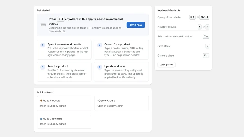Click the Quick actions heading
Screen dimensions: 244x137
point(45,92)
